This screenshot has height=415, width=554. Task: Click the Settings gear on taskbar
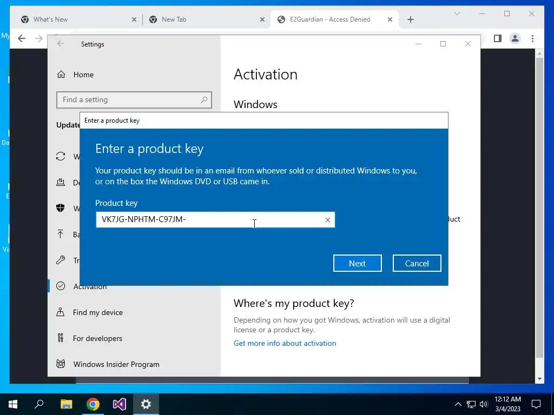pyautogui.click(x=146, y=404)
